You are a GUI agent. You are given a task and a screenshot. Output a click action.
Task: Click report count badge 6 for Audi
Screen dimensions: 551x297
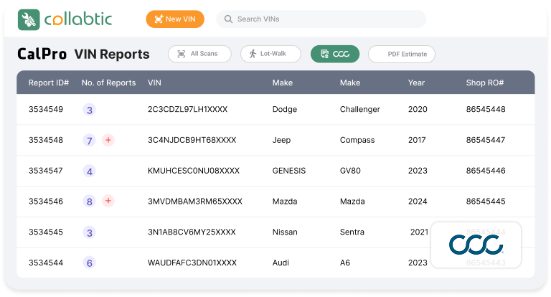click(90, 263)
